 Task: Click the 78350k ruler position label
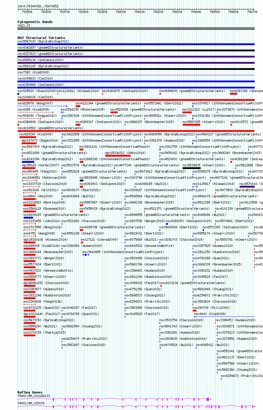coord(27,12)
